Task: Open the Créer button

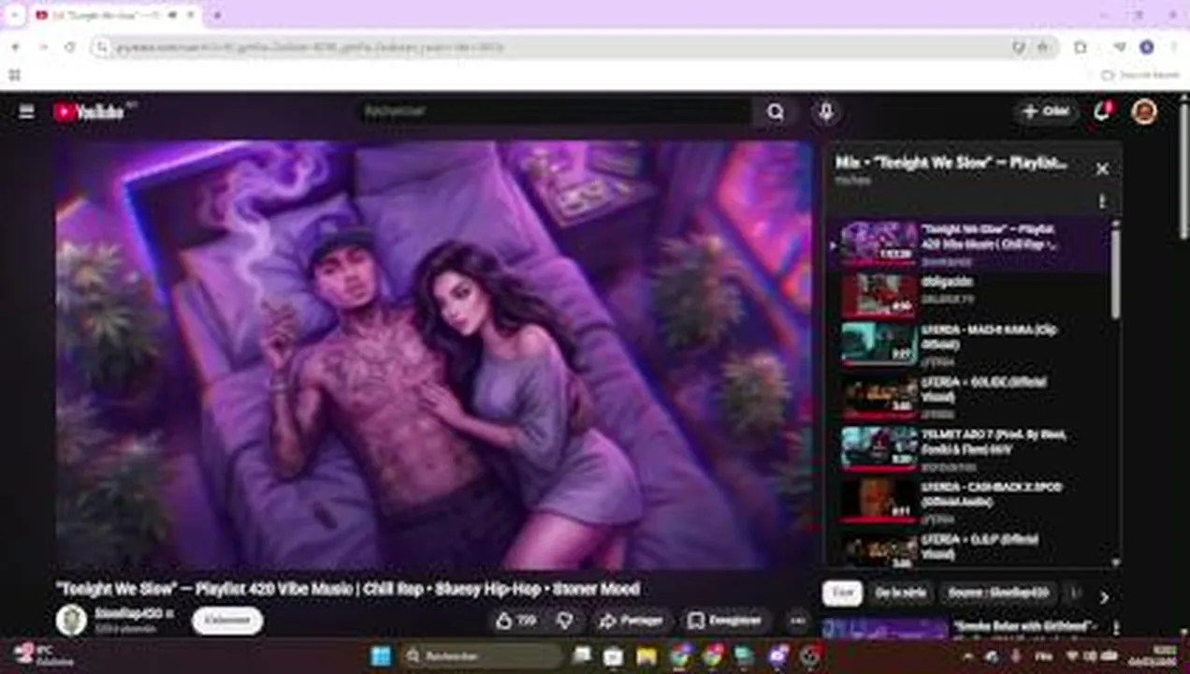Action: point(1046,111)
